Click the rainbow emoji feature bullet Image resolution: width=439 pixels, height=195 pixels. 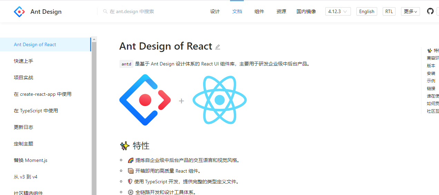(x=131, y=160)
